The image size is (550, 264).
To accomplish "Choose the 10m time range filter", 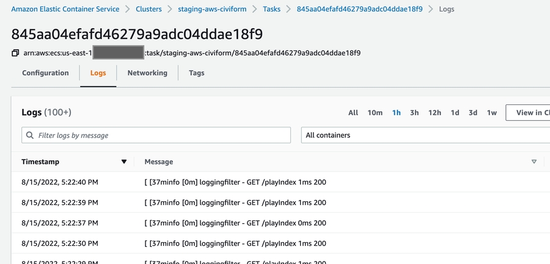I will [375, 113].
